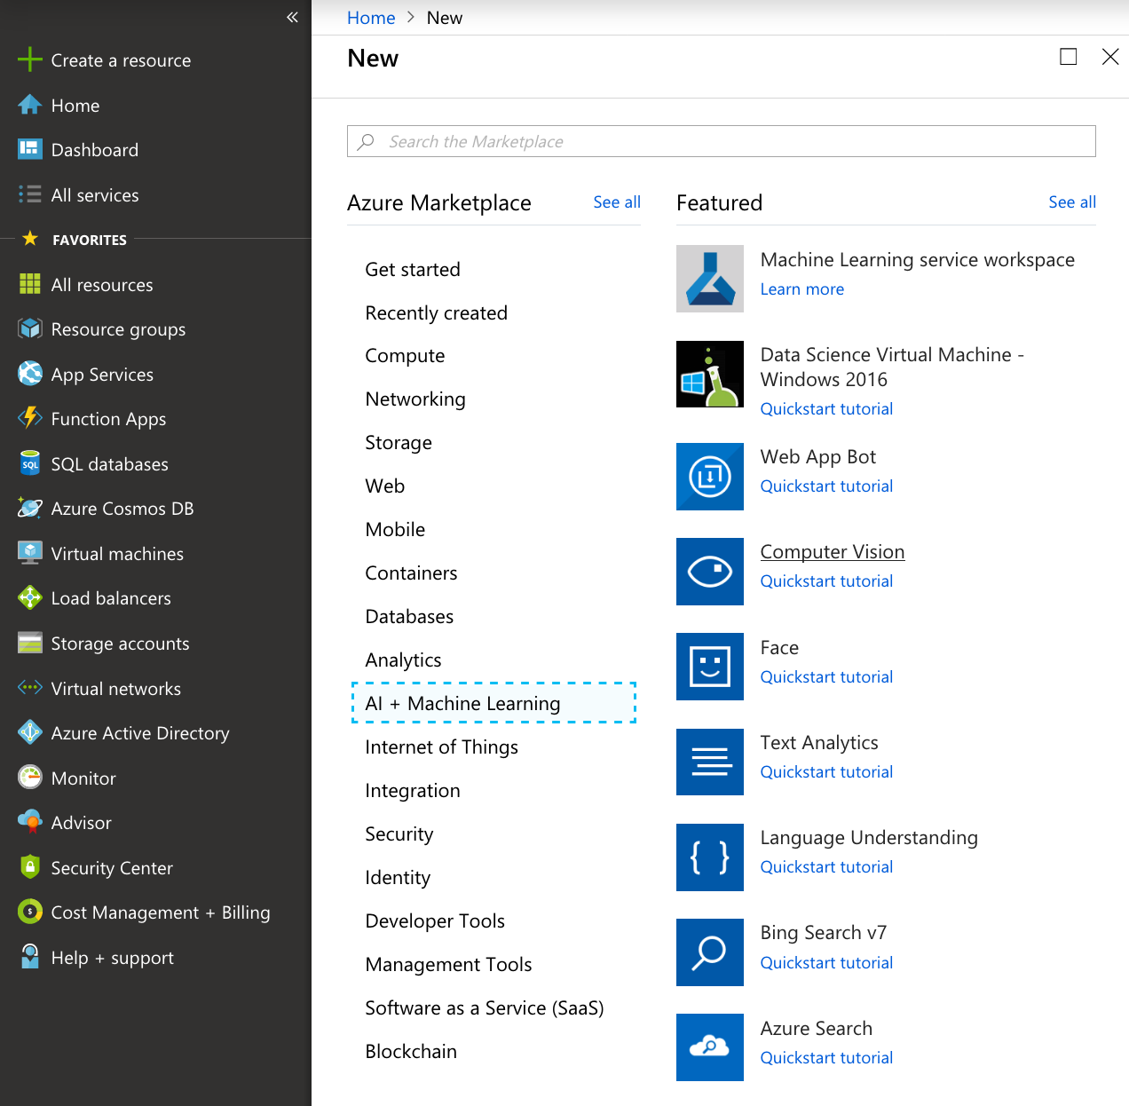This screenshot has height=1106, width=1129.
Task: Click the green plus Create a resource icon
Action: pos(30,59)
